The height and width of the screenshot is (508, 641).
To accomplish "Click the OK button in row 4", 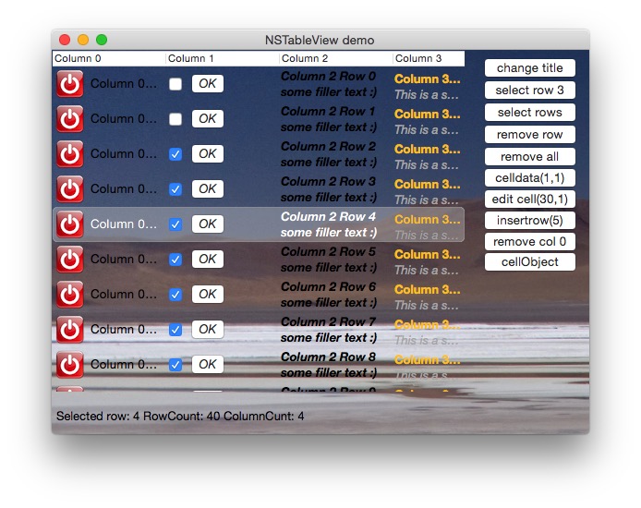I will (208, 224).
